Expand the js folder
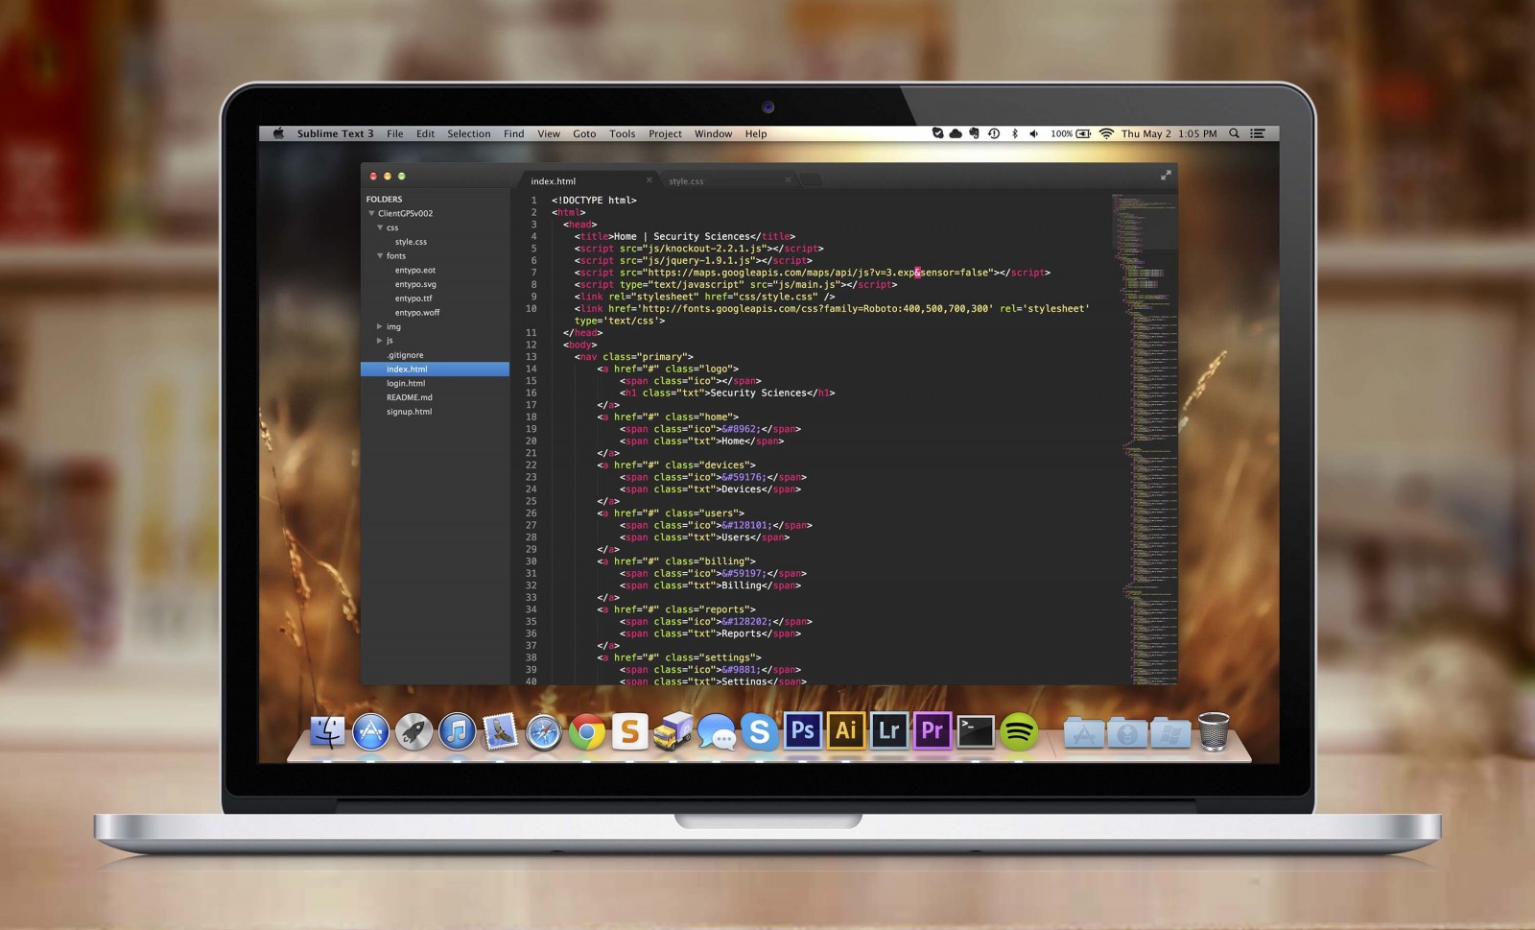The width and height of the screenshot is (1535, 930). tap(380, 341)
